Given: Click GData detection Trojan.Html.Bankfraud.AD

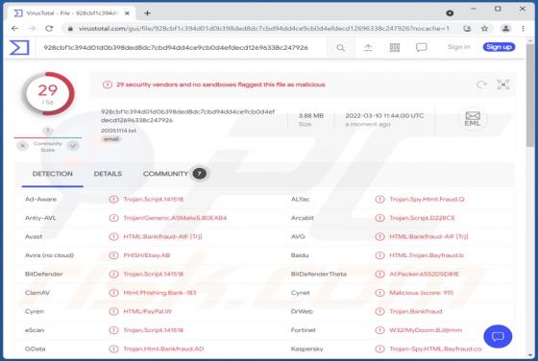Looking at the screenshot, I should coord(163,349).
